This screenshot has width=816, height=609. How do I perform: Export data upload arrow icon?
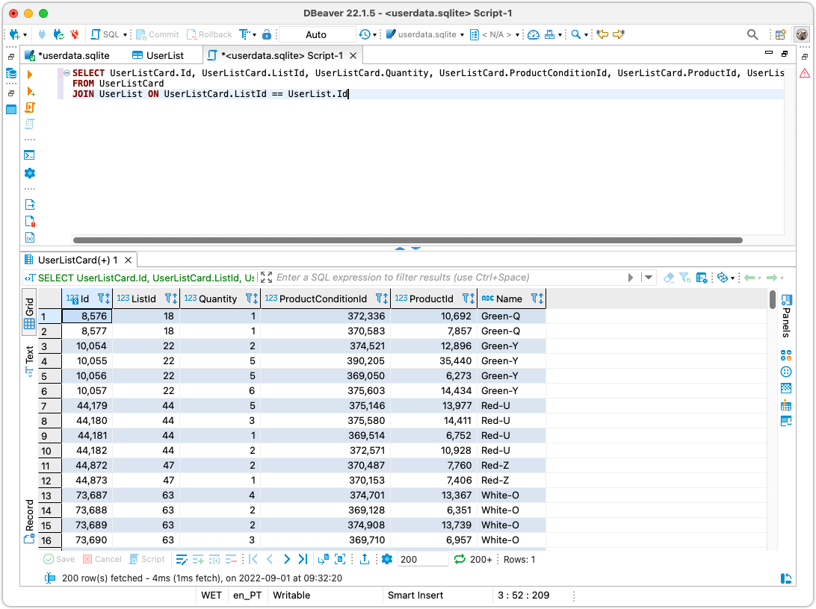(365, 559)
